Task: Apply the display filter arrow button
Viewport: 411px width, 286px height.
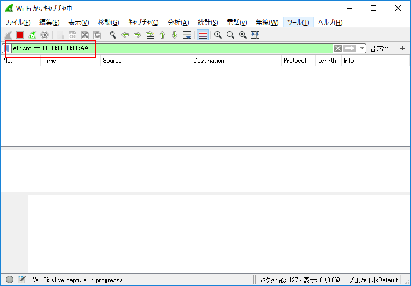Action: [350, 48]
